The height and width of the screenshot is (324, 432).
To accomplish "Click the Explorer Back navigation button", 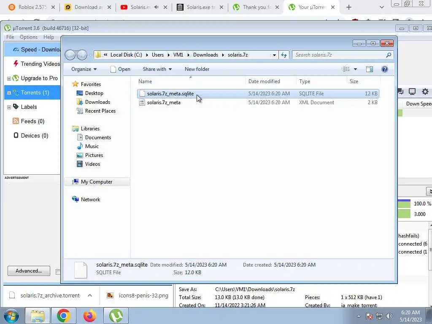I will [70, 55].
